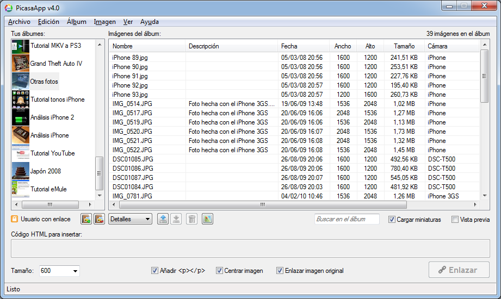Sort images by Tamaño column header
Image resolution: width=501 pixels, height=299 pixels.
point(404,46)
